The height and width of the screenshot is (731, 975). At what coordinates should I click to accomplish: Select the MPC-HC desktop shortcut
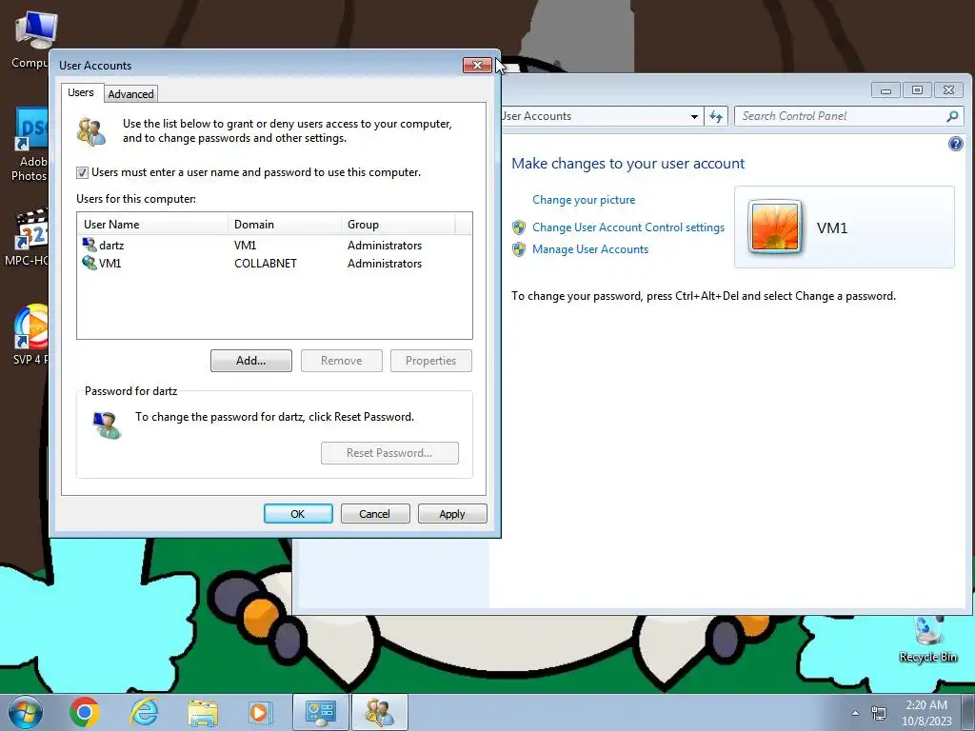[28, 238]
